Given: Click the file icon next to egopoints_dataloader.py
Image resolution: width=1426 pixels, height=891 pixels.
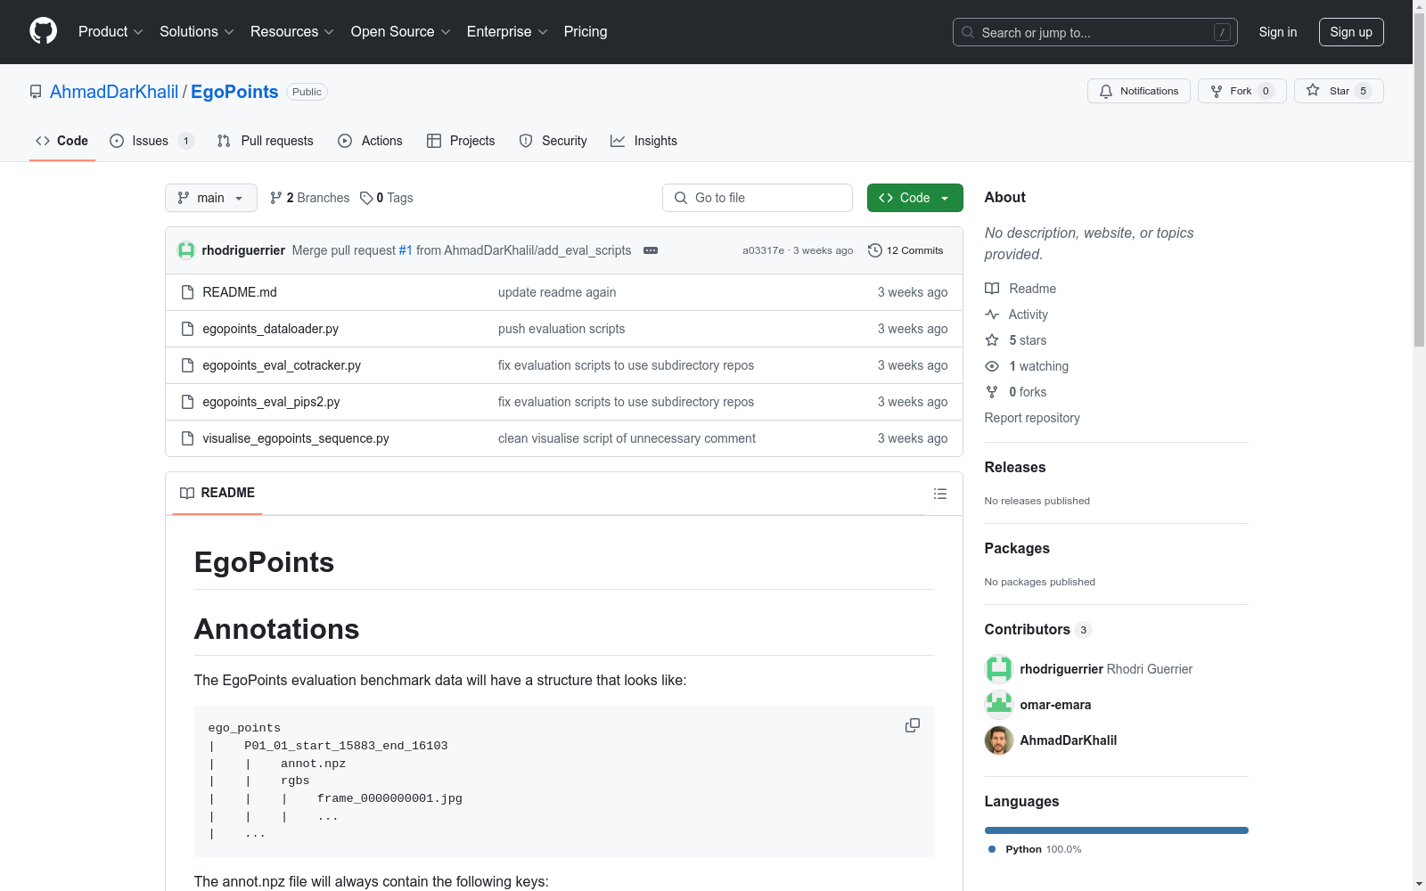Looking at the screenshot, I should 187,329.
